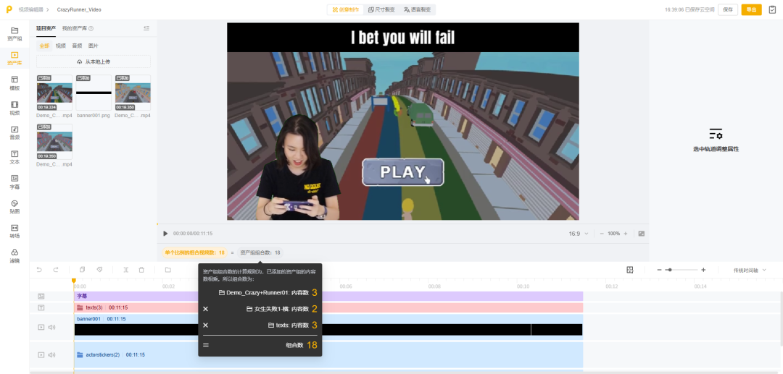Open the 贴图 stickers panel
Screen dimensions: 783x374
point(14,206)
